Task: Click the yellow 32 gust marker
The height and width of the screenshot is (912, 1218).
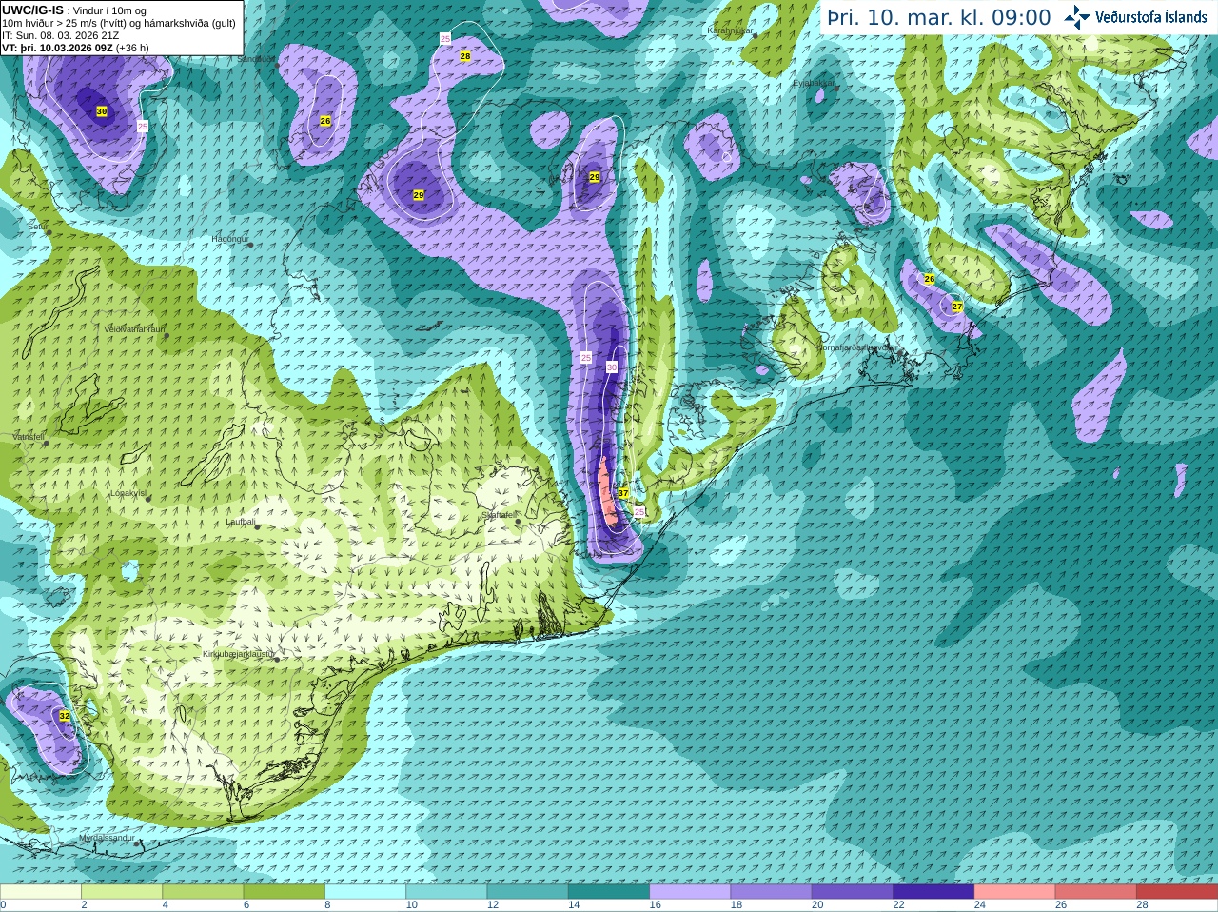Action: [x=65, y=715]
